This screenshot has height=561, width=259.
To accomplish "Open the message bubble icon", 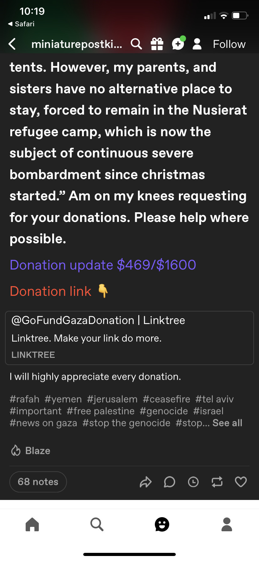I will coord(178,44).
